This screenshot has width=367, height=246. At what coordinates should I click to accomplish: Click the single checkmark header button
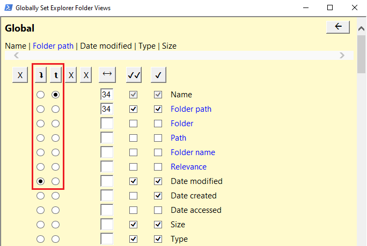[158, 75]
